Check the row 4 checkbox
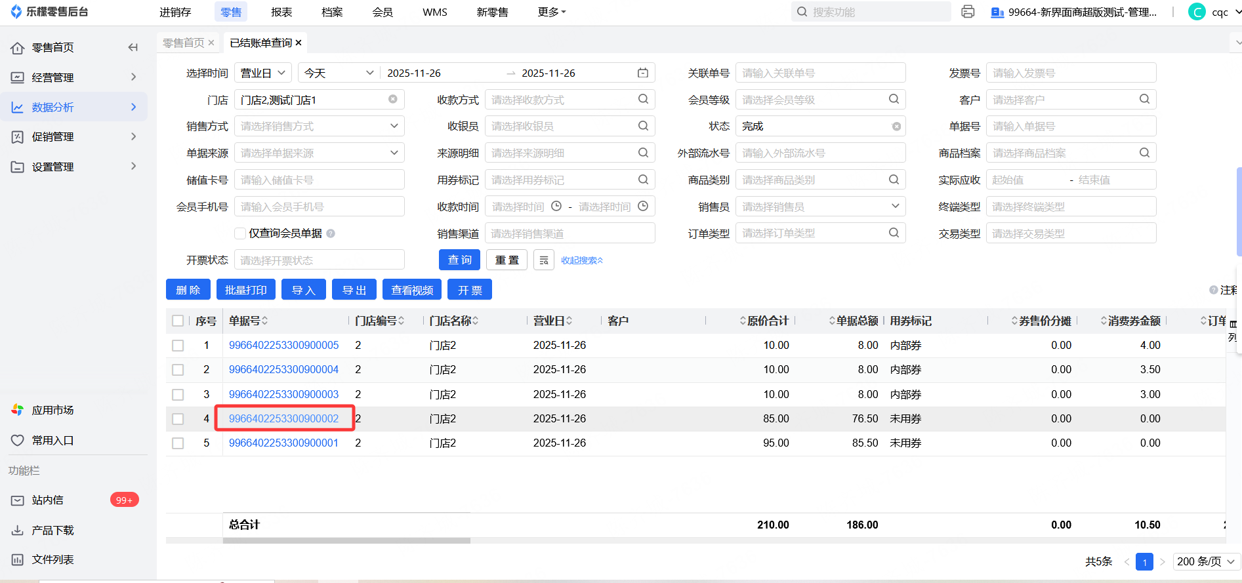 click(178, 419)
